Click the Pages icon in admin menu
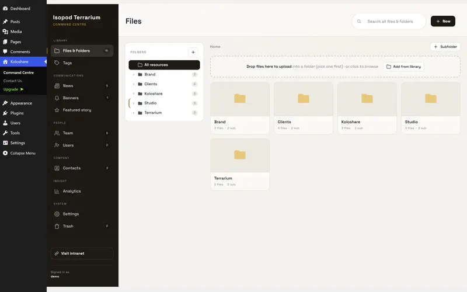Viewport: 467px width, 292px height. pyautogui.click(x=5, y=41)
